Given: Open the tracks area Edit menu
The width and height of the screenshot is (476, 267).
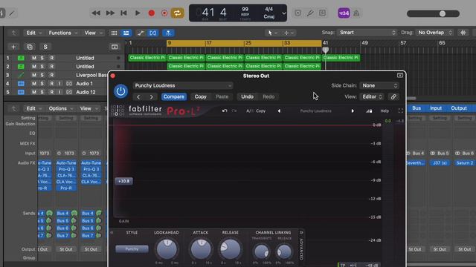Looking at the screenshot, I should click(x=33, y=33).
